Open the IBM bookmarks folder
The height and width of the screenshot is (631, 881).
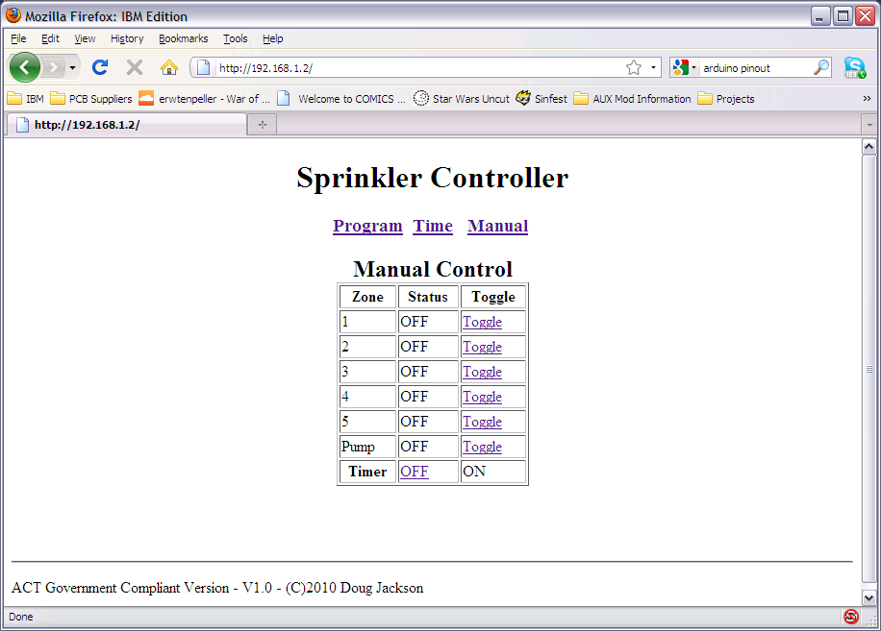pyautogui.click(x=26, y=99)
